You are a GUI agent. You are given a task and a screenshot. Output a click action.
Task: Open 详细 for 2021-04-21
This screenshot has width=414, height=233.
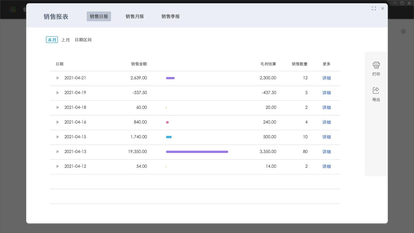point(327,78)
